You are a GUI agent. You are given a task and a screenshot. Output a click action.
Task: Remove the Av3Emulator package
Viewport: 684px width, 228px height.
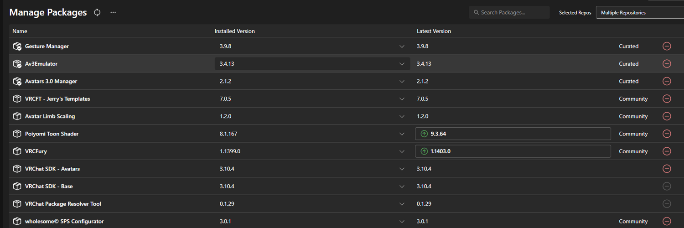(x=667, y=64)
